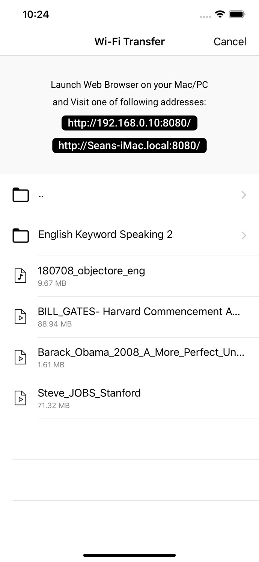Screen dimensions: 259x562
Task: Tap the home indicator bar
Action: [129, 555]
